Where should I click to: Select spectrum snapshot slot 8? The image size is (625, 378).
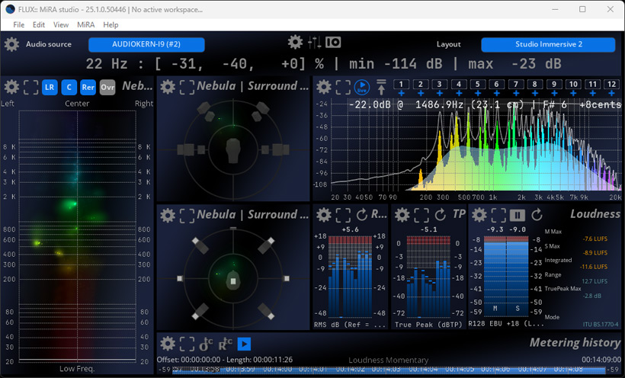click(535, 84)
